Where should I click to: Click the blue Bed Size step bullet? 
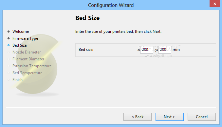(x=9, y=45)
